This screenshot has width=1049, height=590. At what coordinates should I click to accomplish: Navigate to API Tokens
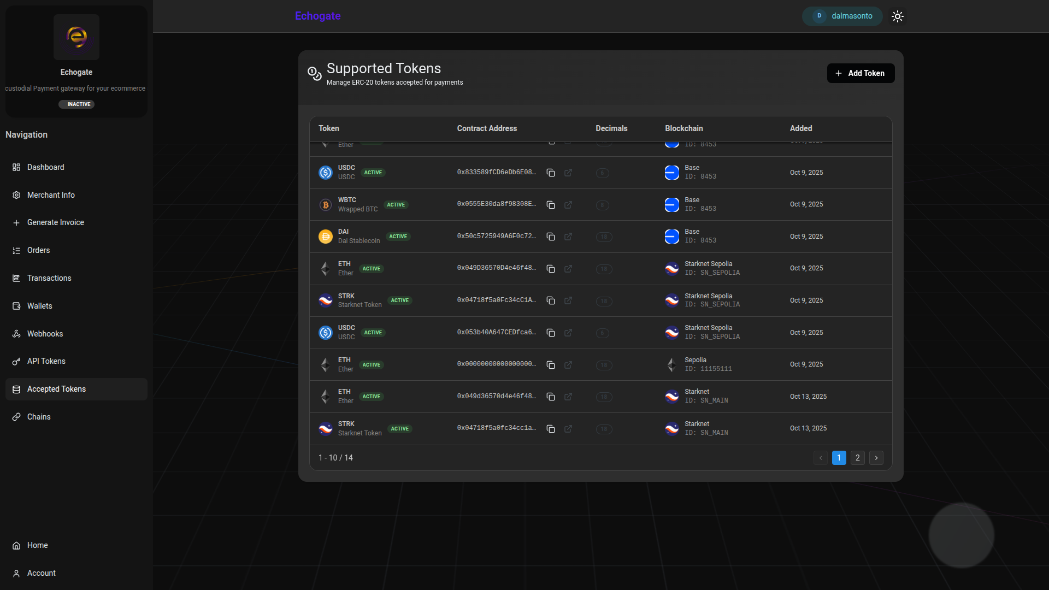tap(46, 361)
